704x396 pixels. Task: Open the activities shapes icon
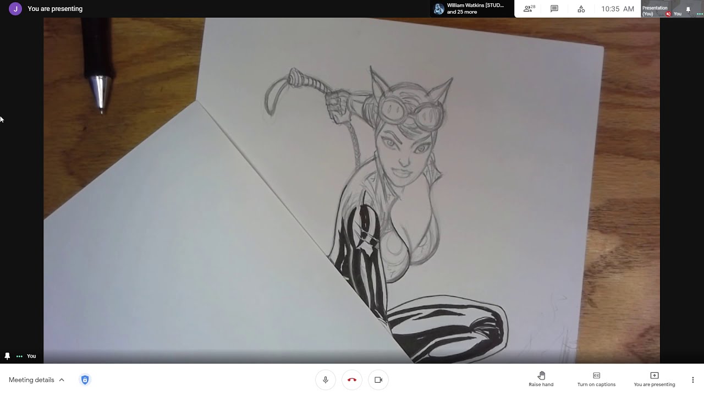click(x=581, y=9)
